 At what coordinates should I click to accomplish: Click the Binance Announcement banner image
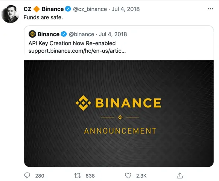[119, 114]
